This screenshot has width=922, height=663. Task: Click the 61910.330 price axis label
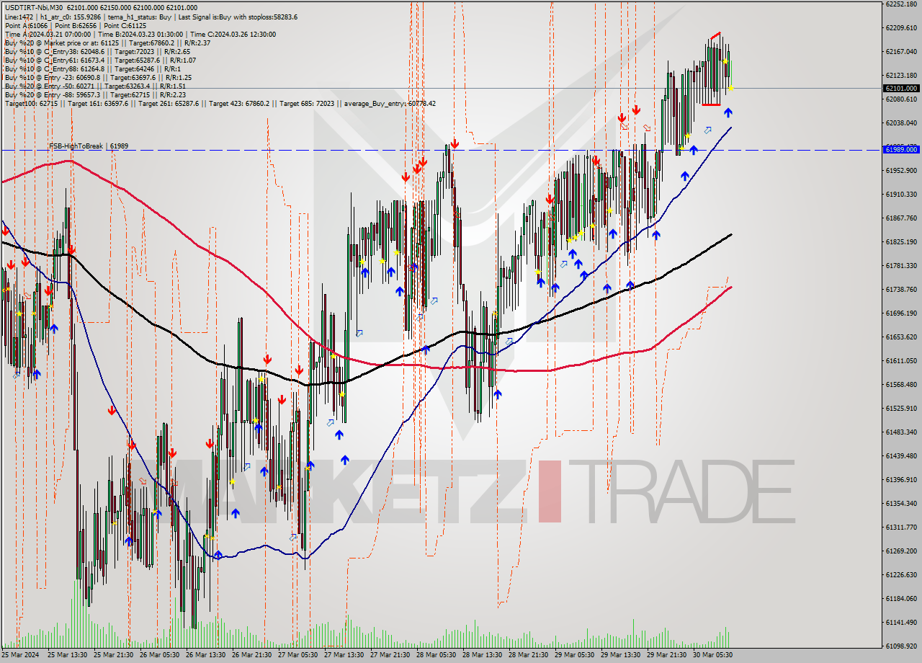click(x=901, y=194)
